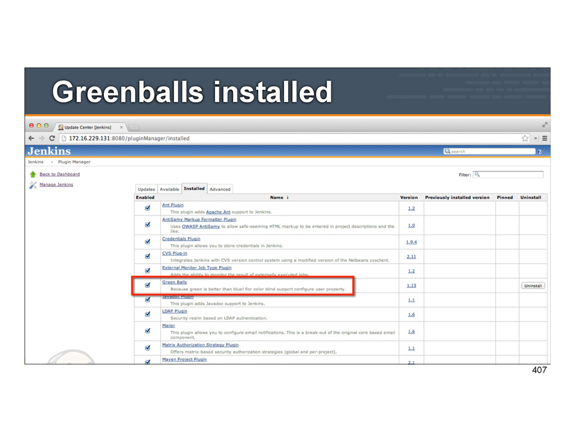Open Matrix Authorization Strategy Plugin link

200,345
